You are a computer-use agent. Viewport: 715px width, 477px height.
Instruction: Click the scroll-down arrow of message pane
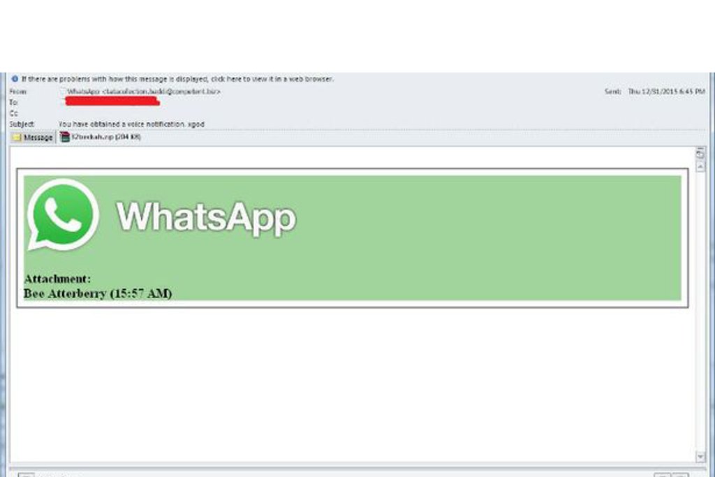pyautogui.click(x=700, y=456)
